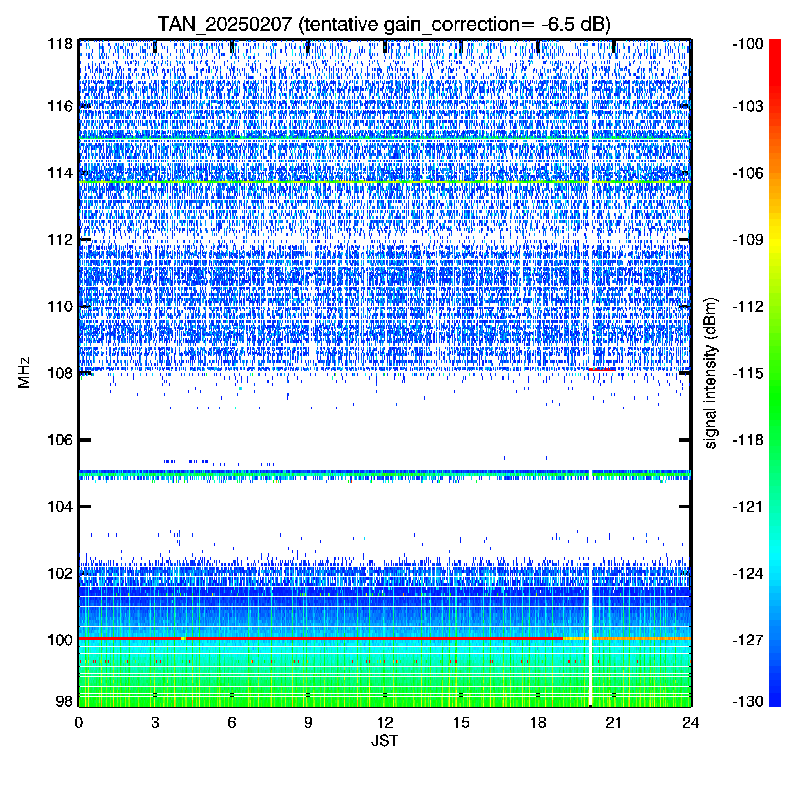
Task: Click the x-axis label 0
Action: (x=79, y=723)
